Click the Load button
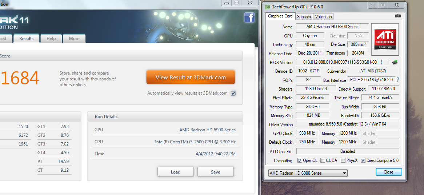This screenshot has width=424, height=195. [x=176, y=172]
